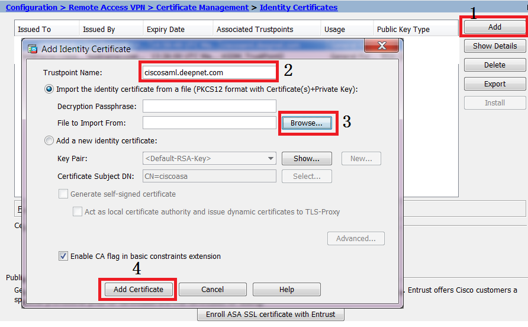Viewport: 528px width, 327px height.
Task: Select Import the identity certificate from a file
Action: tap(49, 89)
